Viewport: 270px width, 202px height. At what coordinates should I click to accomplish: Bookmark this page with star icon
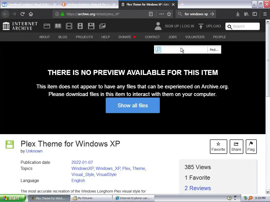[169, 14]
